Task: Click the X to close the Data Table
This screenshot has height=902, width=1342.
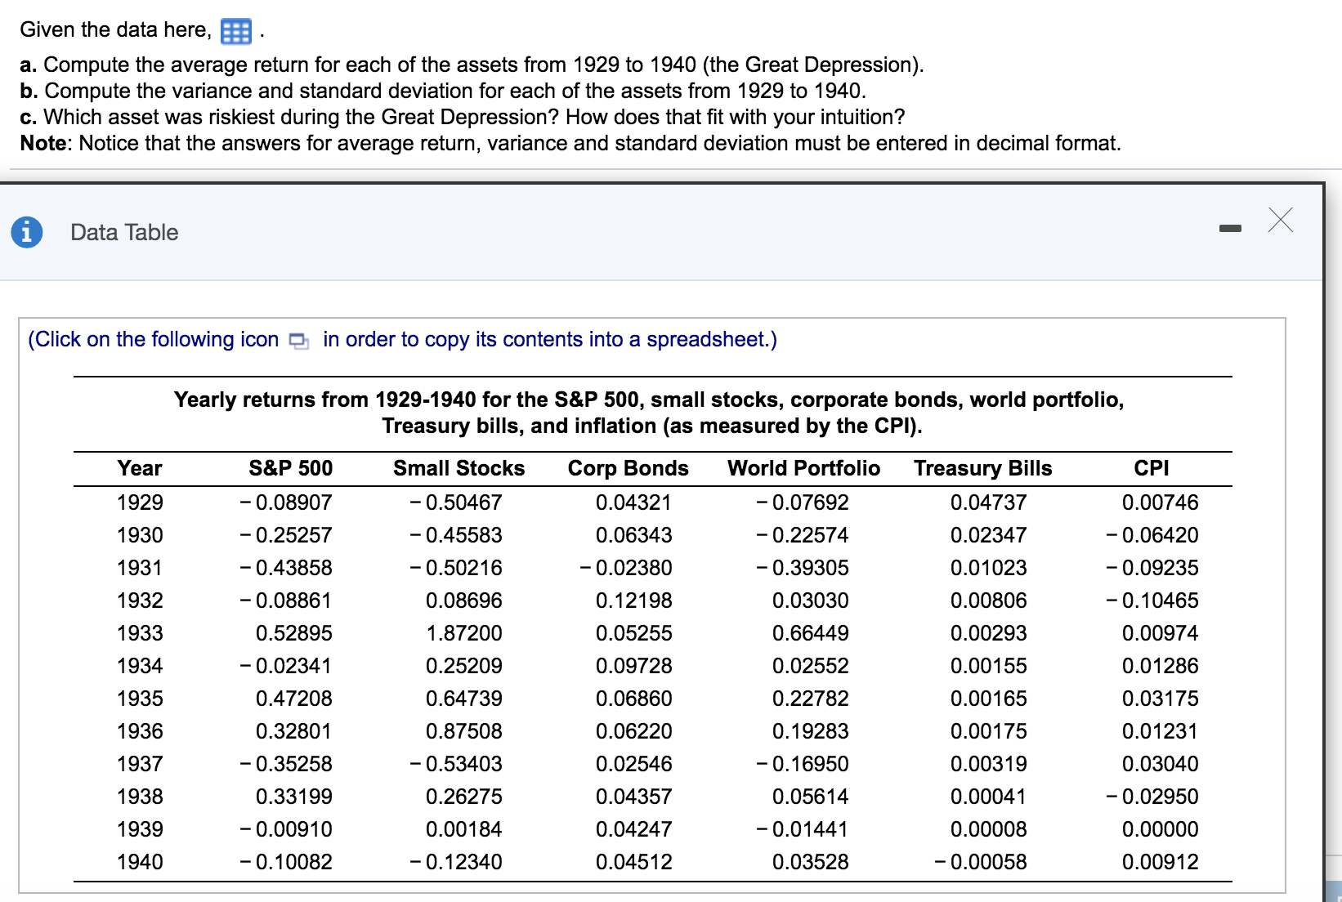Action: pos(1280,219)
